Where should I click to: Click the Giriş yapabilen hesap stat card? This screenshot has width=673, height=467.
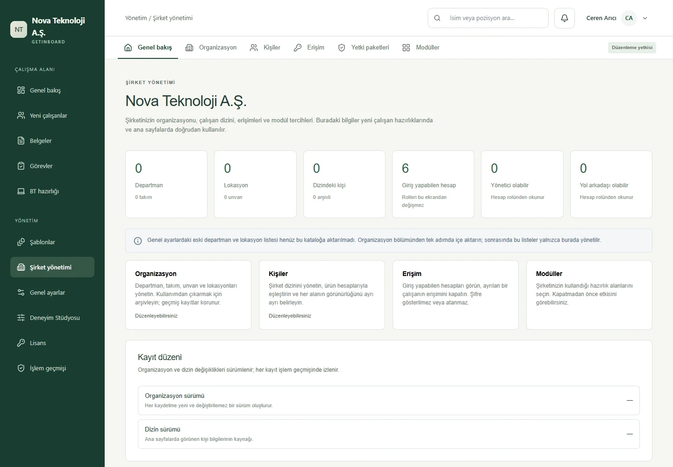click(433, 184)
